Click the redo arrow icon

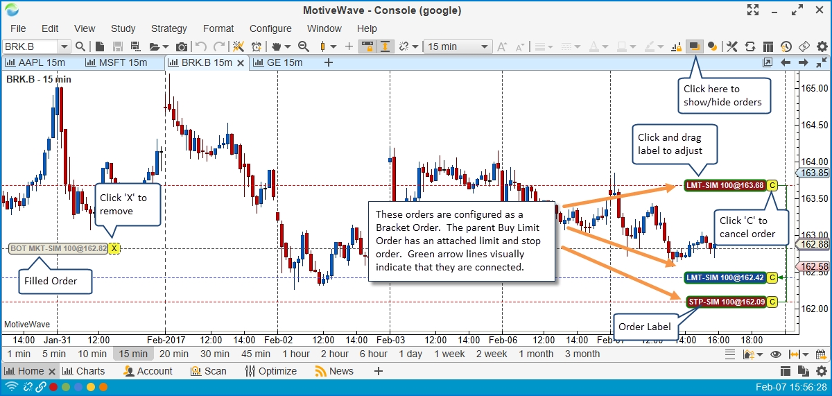pos(219,46)
